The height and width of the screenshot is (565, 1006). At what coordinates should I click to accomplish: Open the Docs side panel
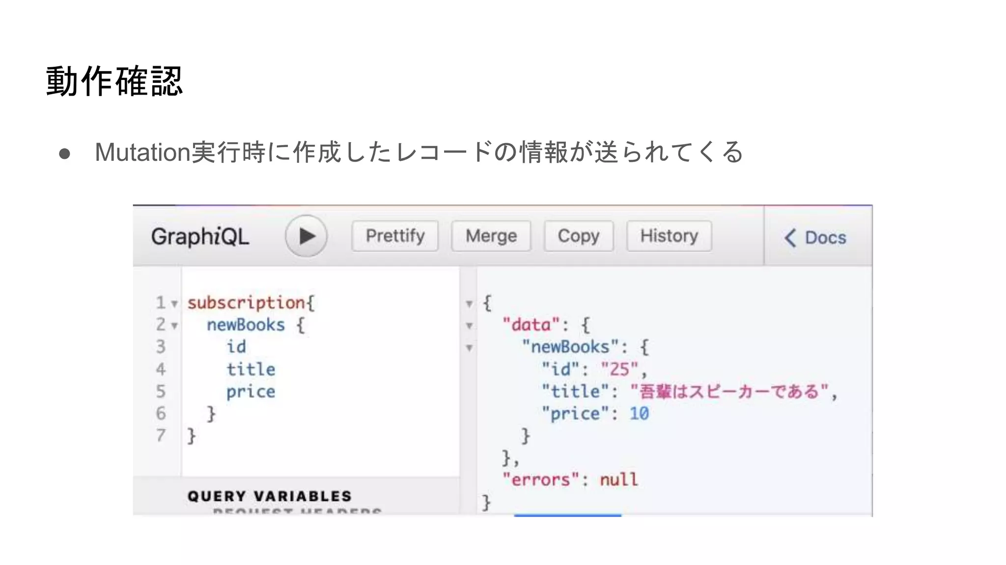825,238
